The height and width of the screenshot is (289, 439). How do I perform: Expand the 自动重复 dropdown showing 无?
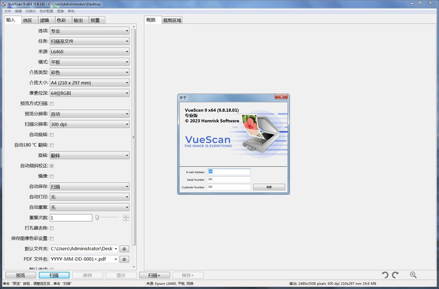click(90, 207)
